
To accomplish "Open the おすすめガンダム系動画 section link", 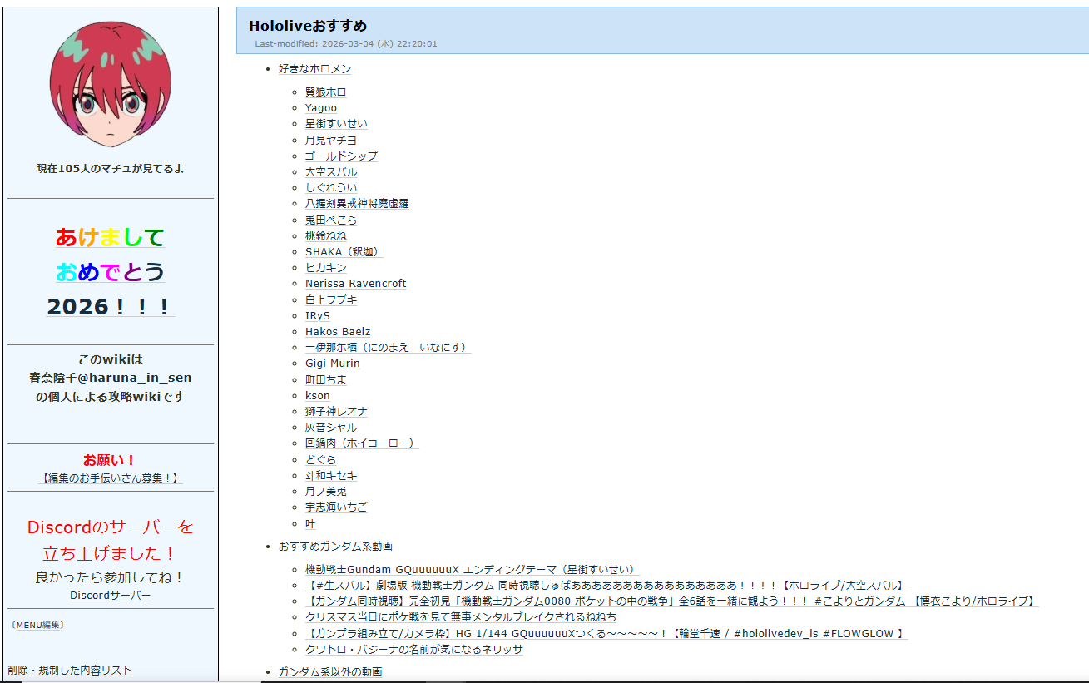I will coord(335,547).
